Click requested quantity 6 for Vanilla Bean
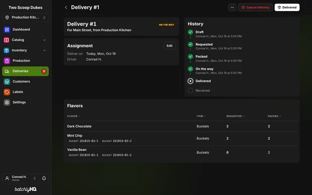312x195 pixels. pos(227,152)
